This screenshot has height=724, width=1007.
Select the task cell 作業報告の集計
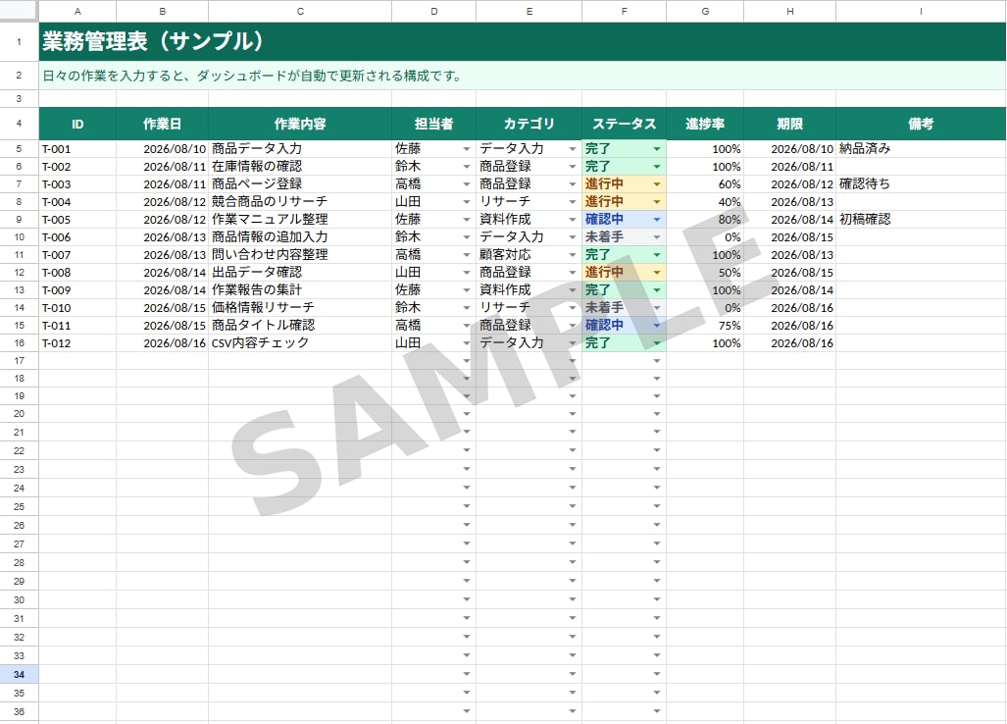(x=300, y=290)
